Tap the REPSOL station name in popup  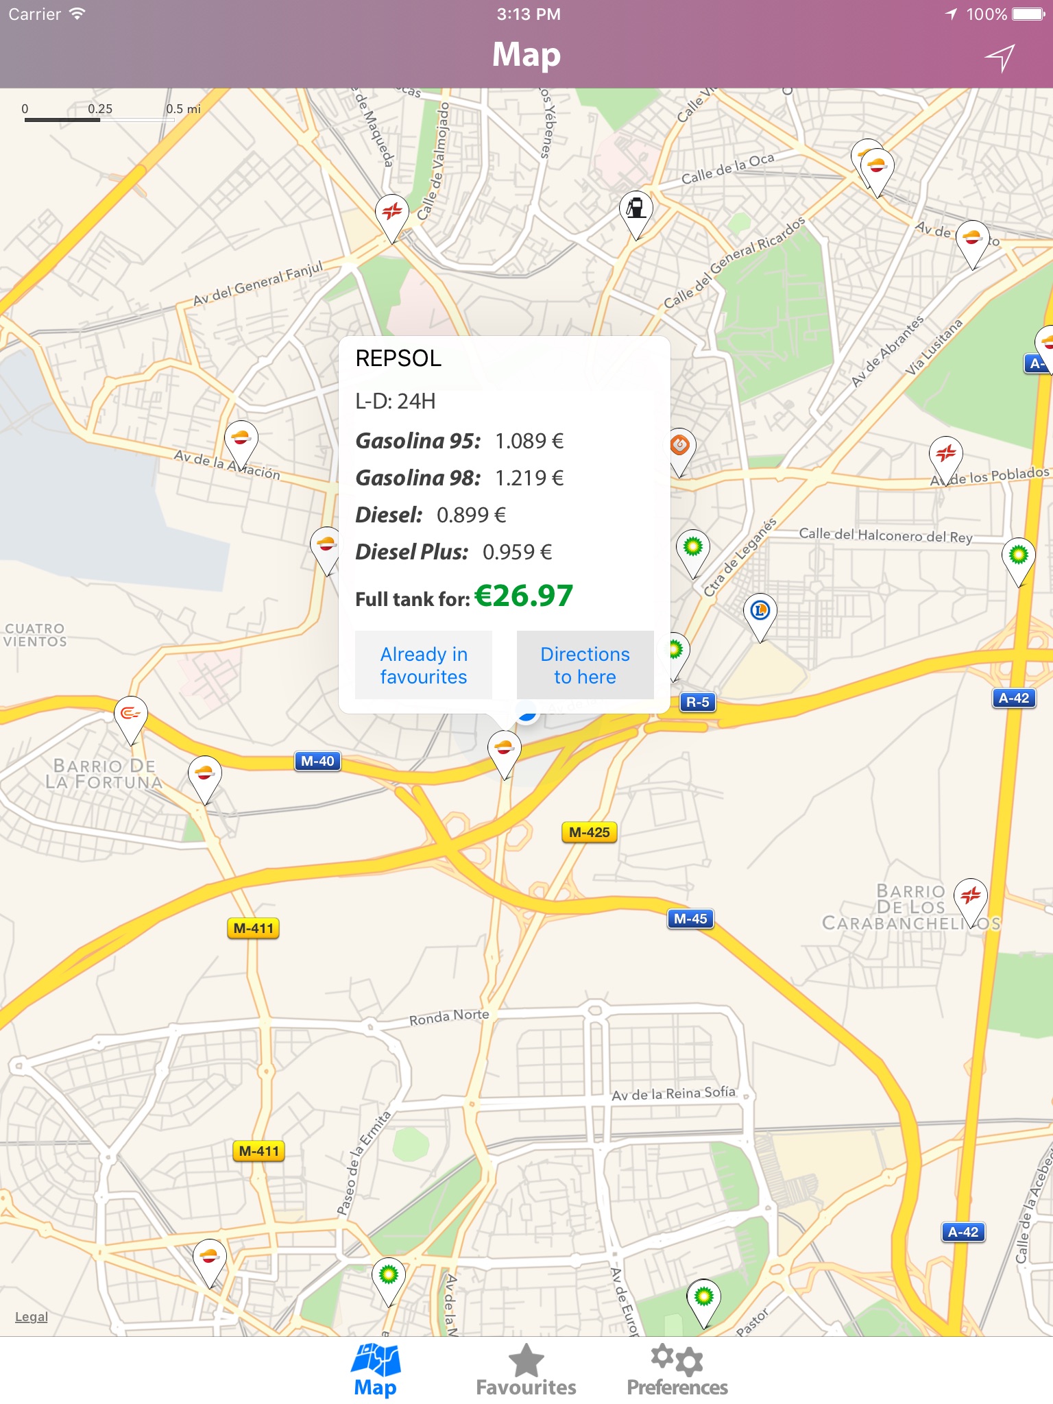click(398, 359)
